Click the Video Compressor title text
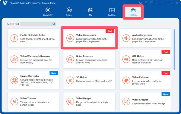181x114 pixels. pos(86,35)
